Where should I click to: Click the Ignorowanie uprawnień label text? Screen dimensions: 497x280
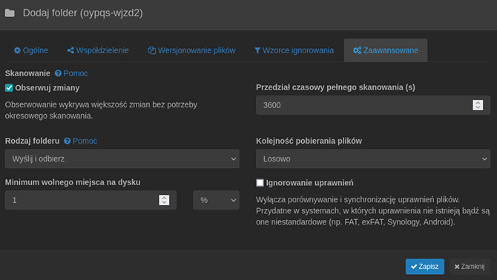(x=309, y=183)
